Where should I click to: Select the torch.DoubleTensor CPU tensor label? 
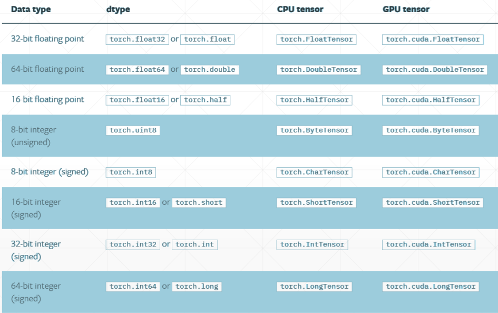(x=318, y=70)
